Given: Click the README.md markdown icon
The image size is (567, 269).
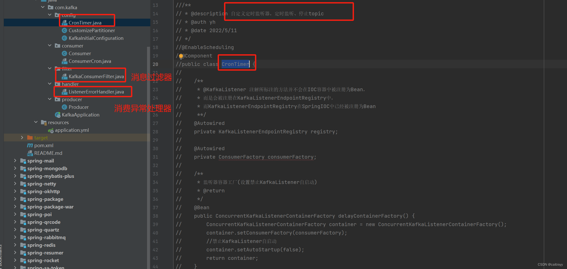Looking at the screenshot, I should (30, 153).
